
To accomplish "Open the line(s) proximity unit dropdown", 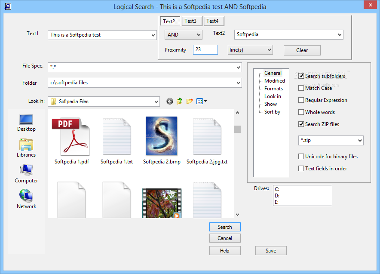I will [250, 50].
